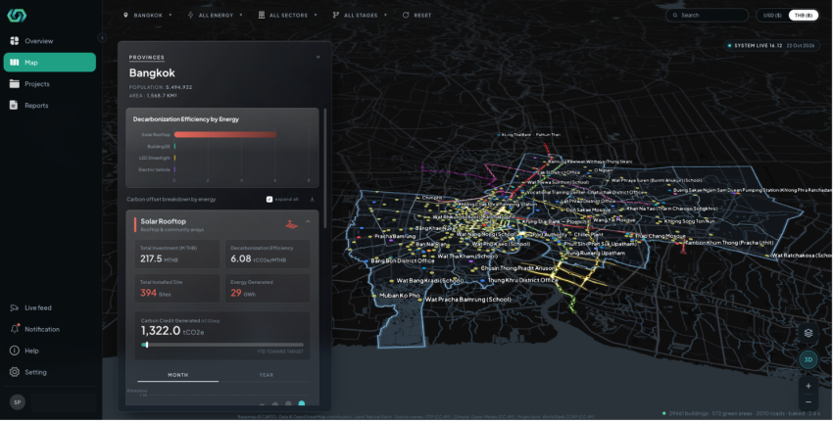Switch currency to USD ($)
Screen dimensions: 833x421
click(772, 16)
